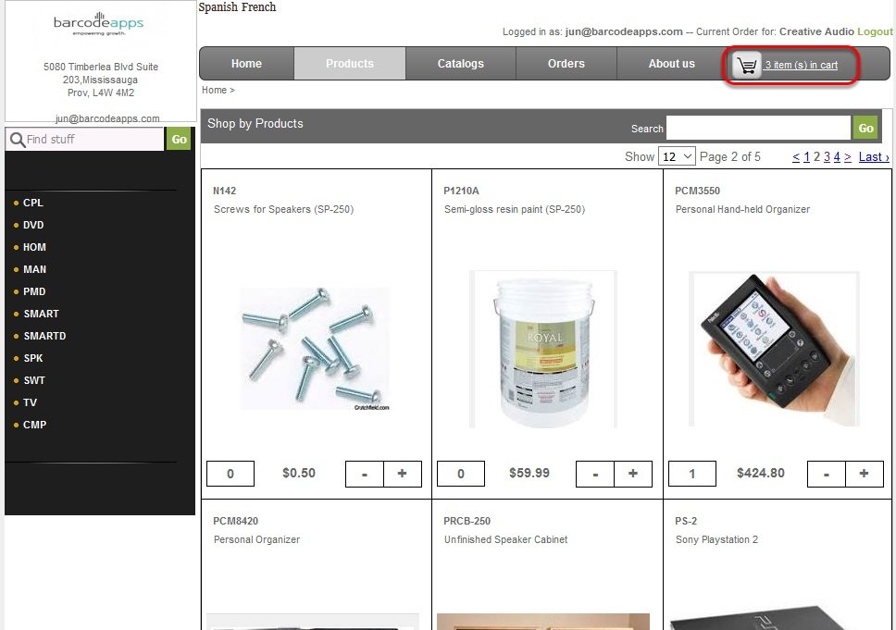Switch language to Spanish

tap(218, 6)
